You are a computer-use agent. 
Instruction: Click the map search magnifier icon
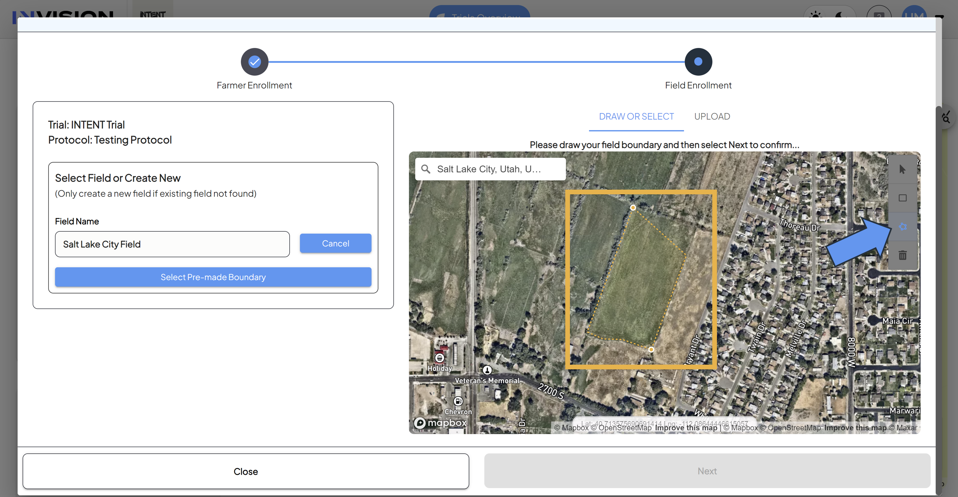point(425,169)
